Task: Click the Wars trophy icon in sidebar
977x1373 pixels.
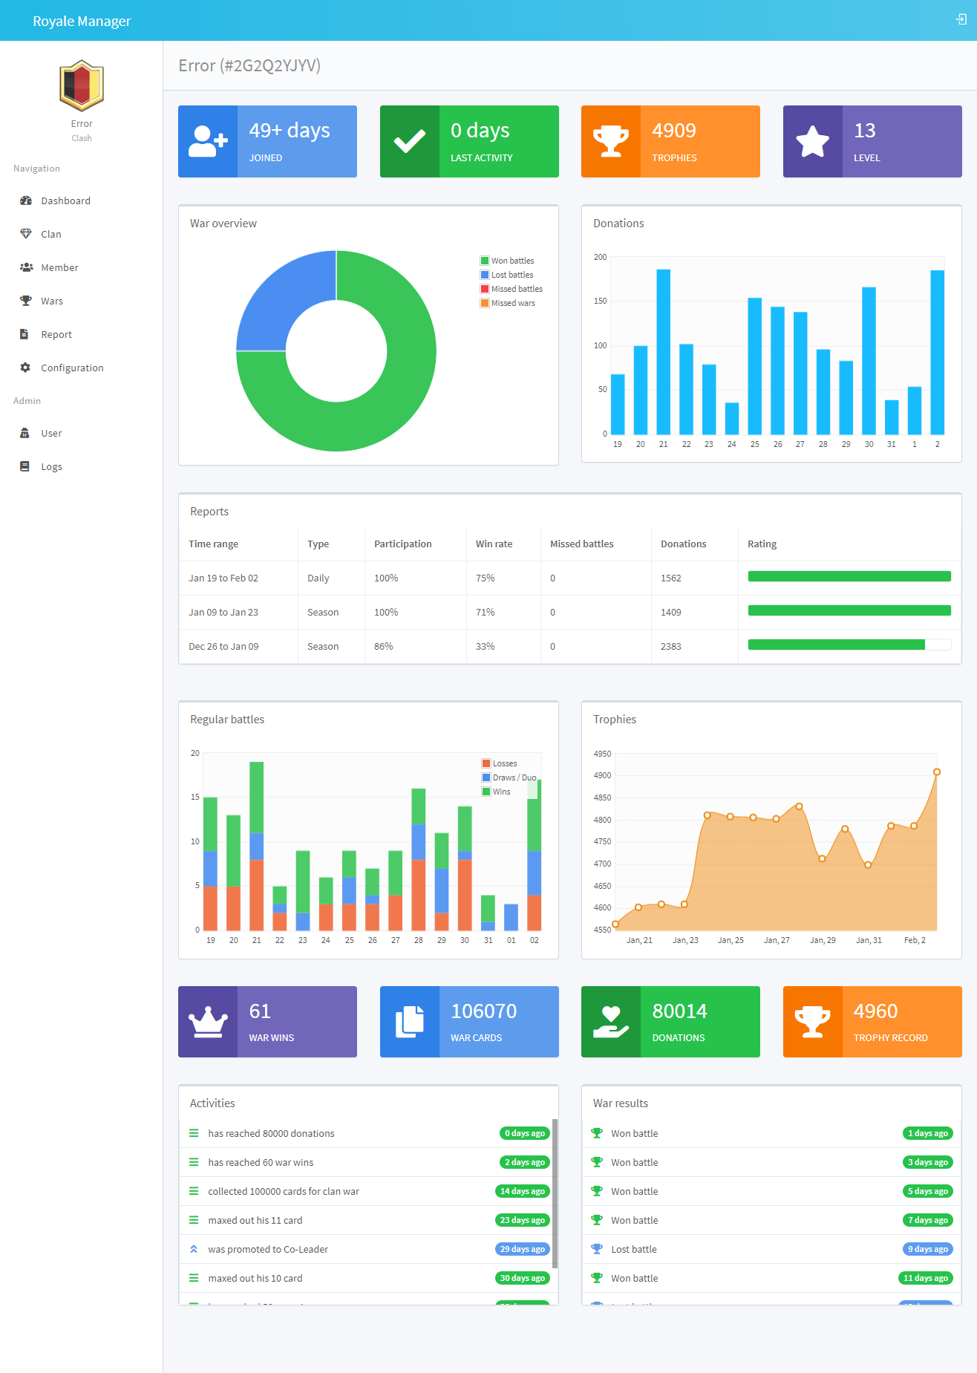Action: coord(26,301)
